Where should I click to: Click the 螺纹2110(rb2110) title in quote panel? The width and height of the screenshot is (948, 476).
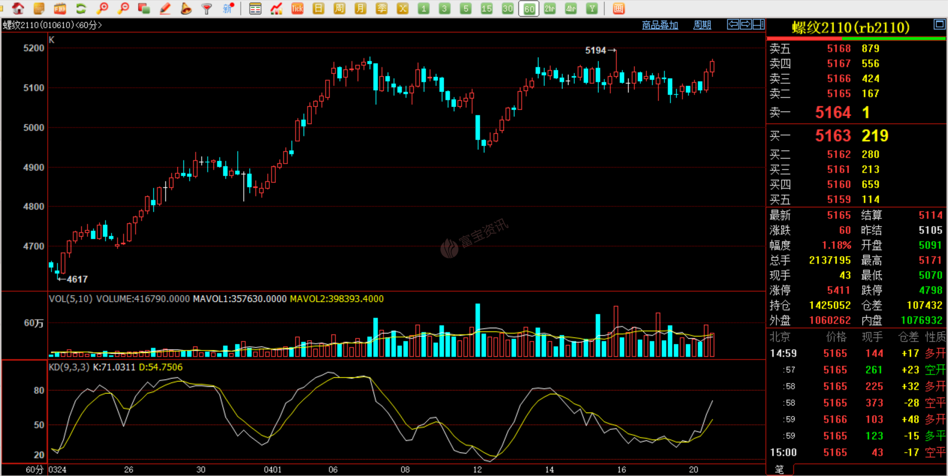[x=850, y=28]
